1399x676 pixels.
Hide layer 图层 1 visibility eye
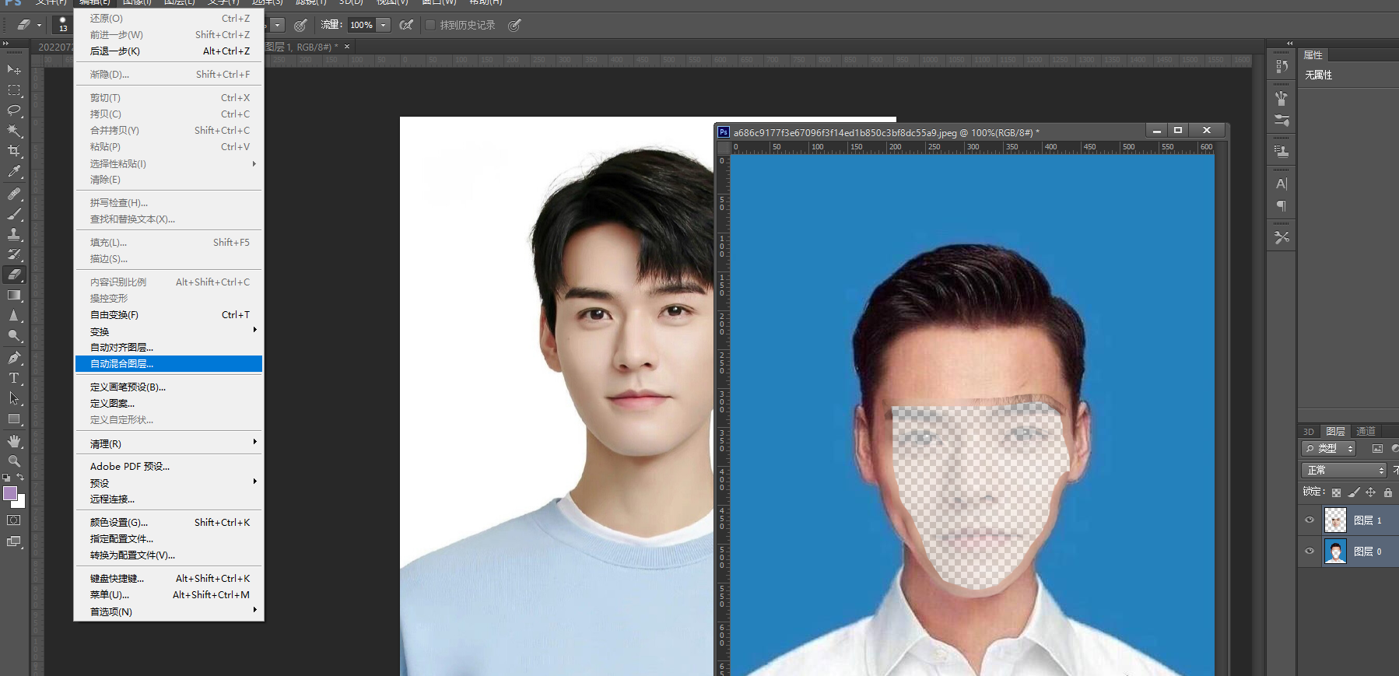tap(1310, 520)
